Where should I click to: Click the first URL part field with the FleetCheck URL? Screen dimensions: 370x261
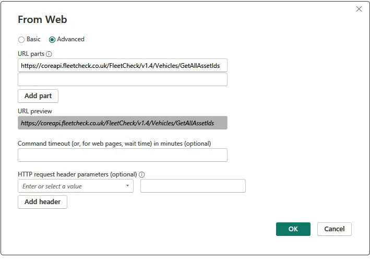point(122,65)
